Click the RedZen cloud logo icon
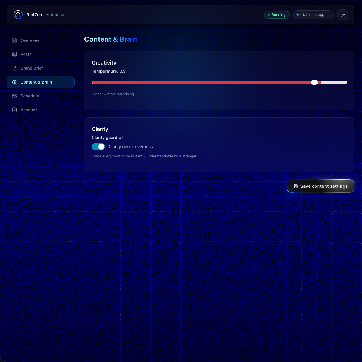This screenshot has height=362, width=362. click(18, 15)
